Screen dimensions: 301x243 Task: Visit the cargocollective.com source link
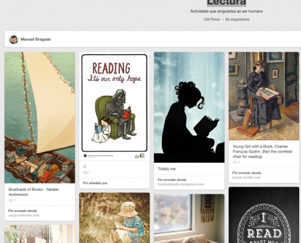(x=24, y=215)
